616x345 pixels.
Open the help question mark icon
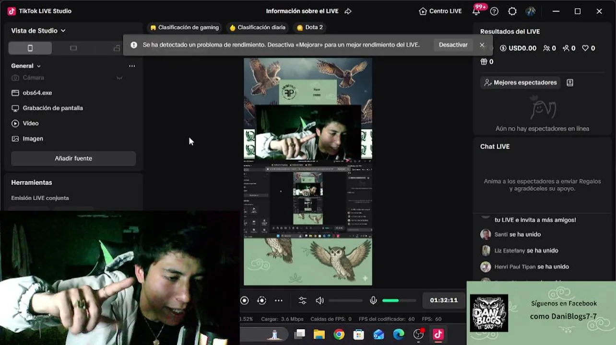(x=494, y=11)
